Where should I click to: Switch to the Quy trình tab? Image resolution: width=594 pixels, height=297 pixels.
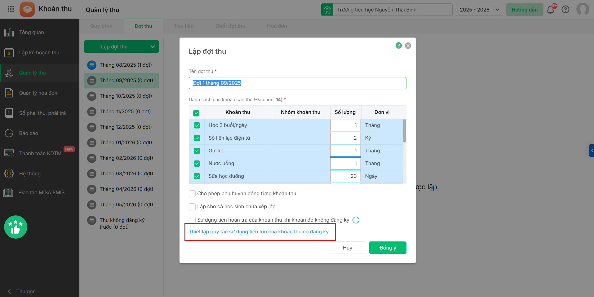coord(101,26)
